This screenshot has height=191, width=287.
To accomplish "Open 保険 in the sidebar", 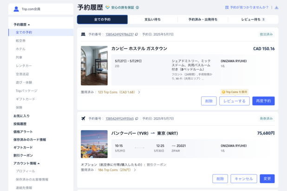I will coord(19,108).
